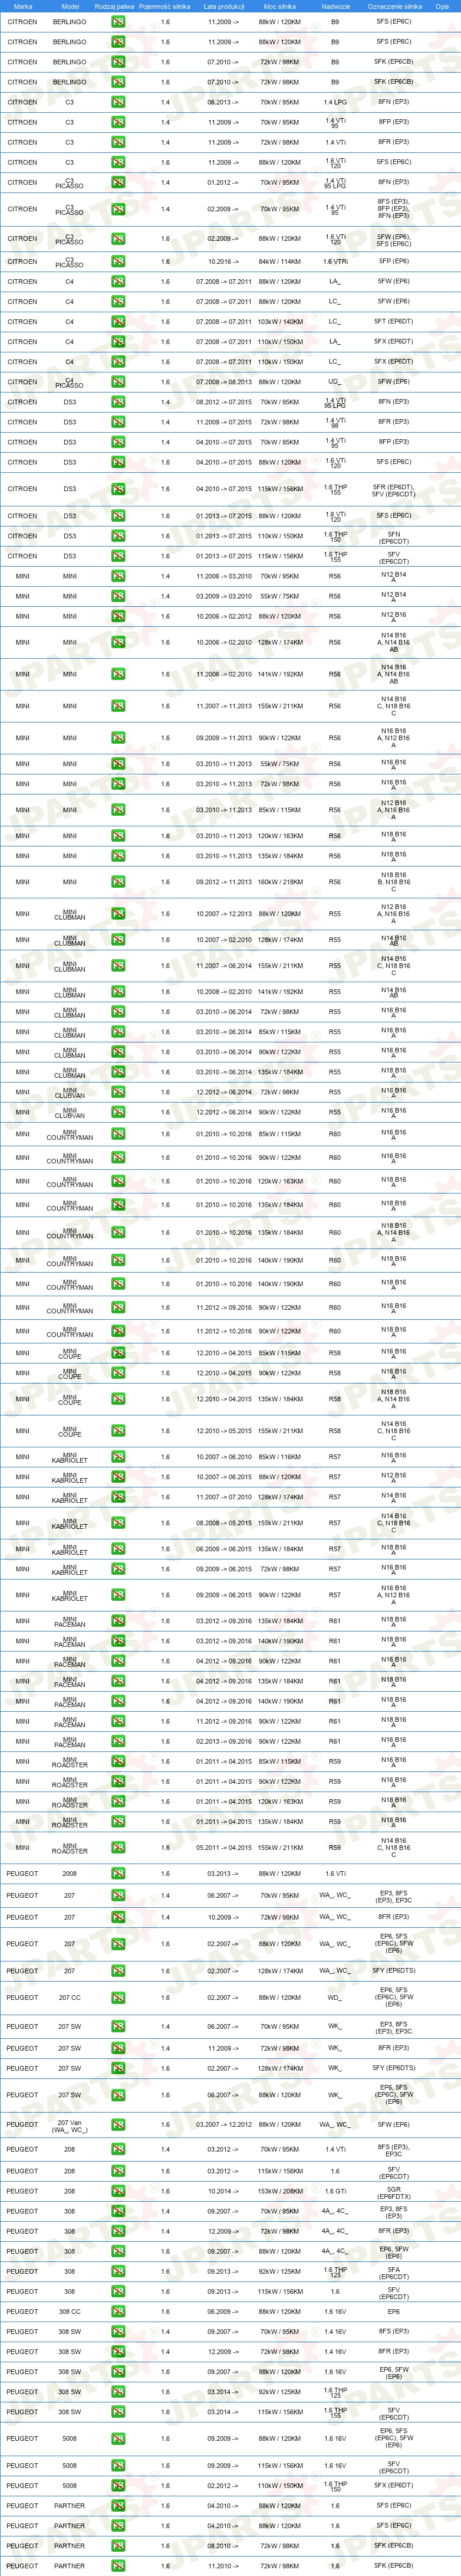461x2576 pixels.
Task: Click the '1.4 LPG' body cell
Action: pyautogui.click(x=335, y=102)
